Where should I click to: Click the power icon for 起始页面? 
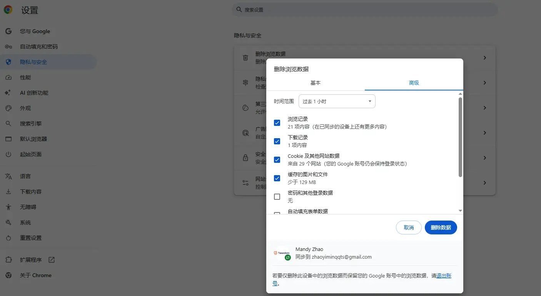[x=8, y=154]
